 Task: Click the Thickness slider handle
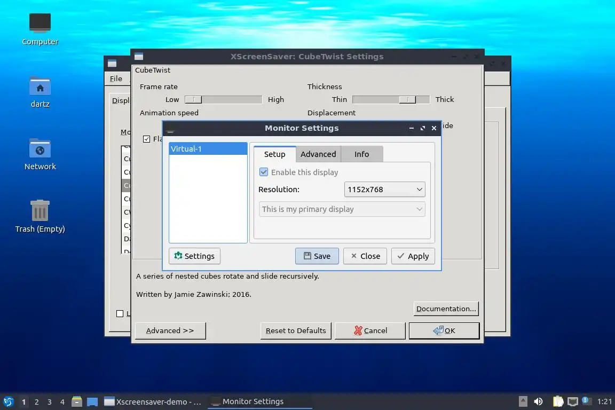point(407,100)
